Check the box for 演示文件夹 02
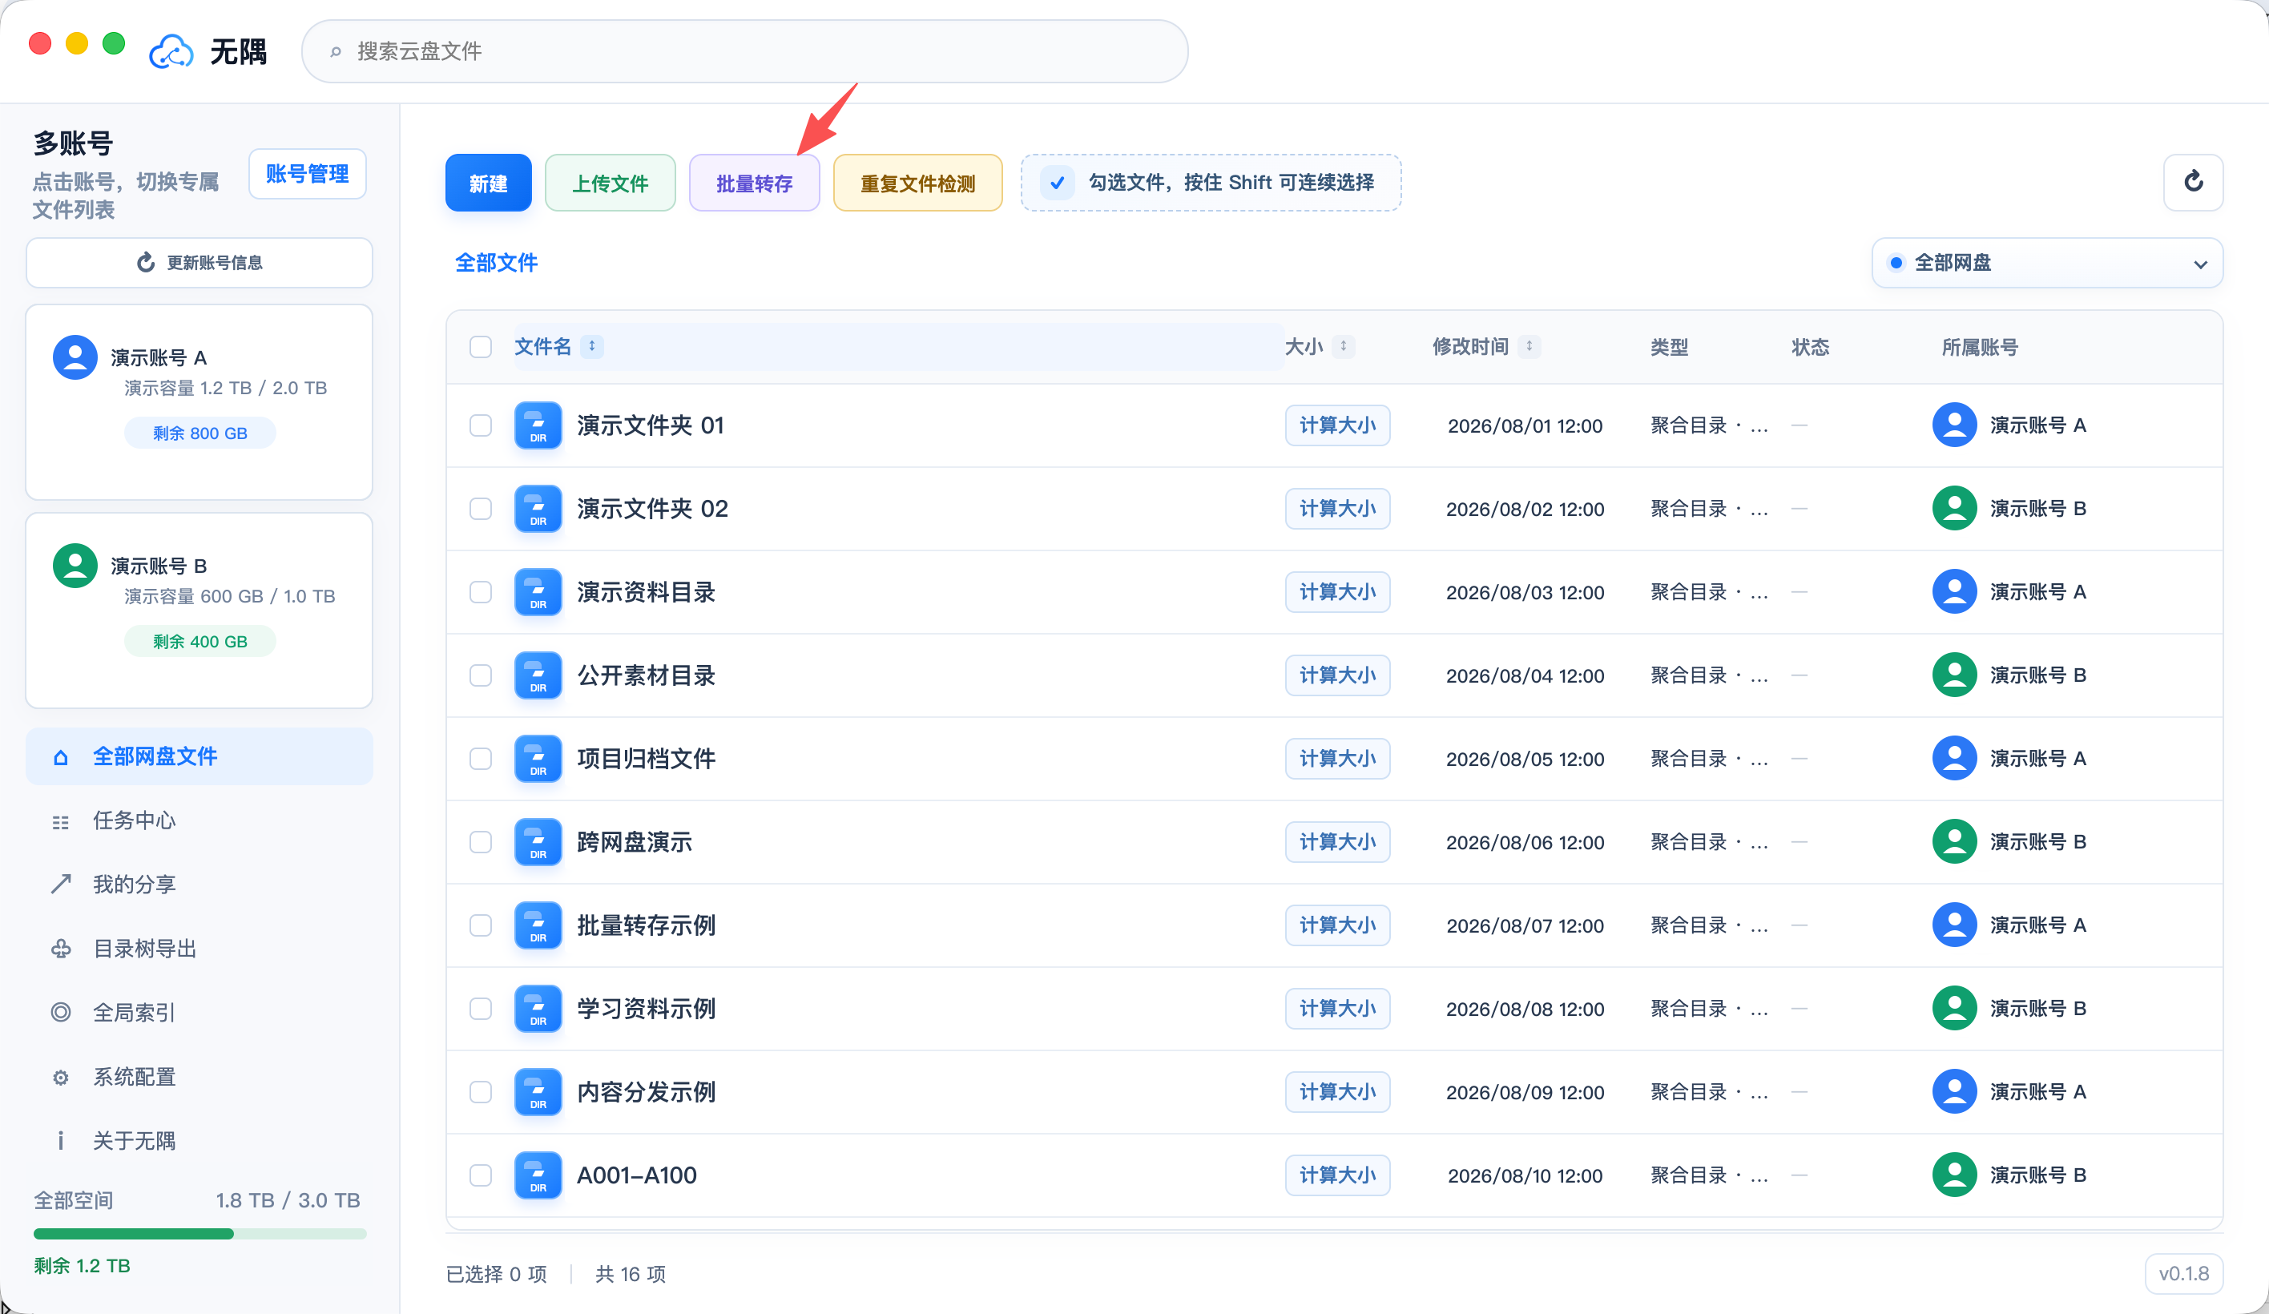Viewport: 2269px width, 1314px height. pyautogui.click(x=481, y=509)
